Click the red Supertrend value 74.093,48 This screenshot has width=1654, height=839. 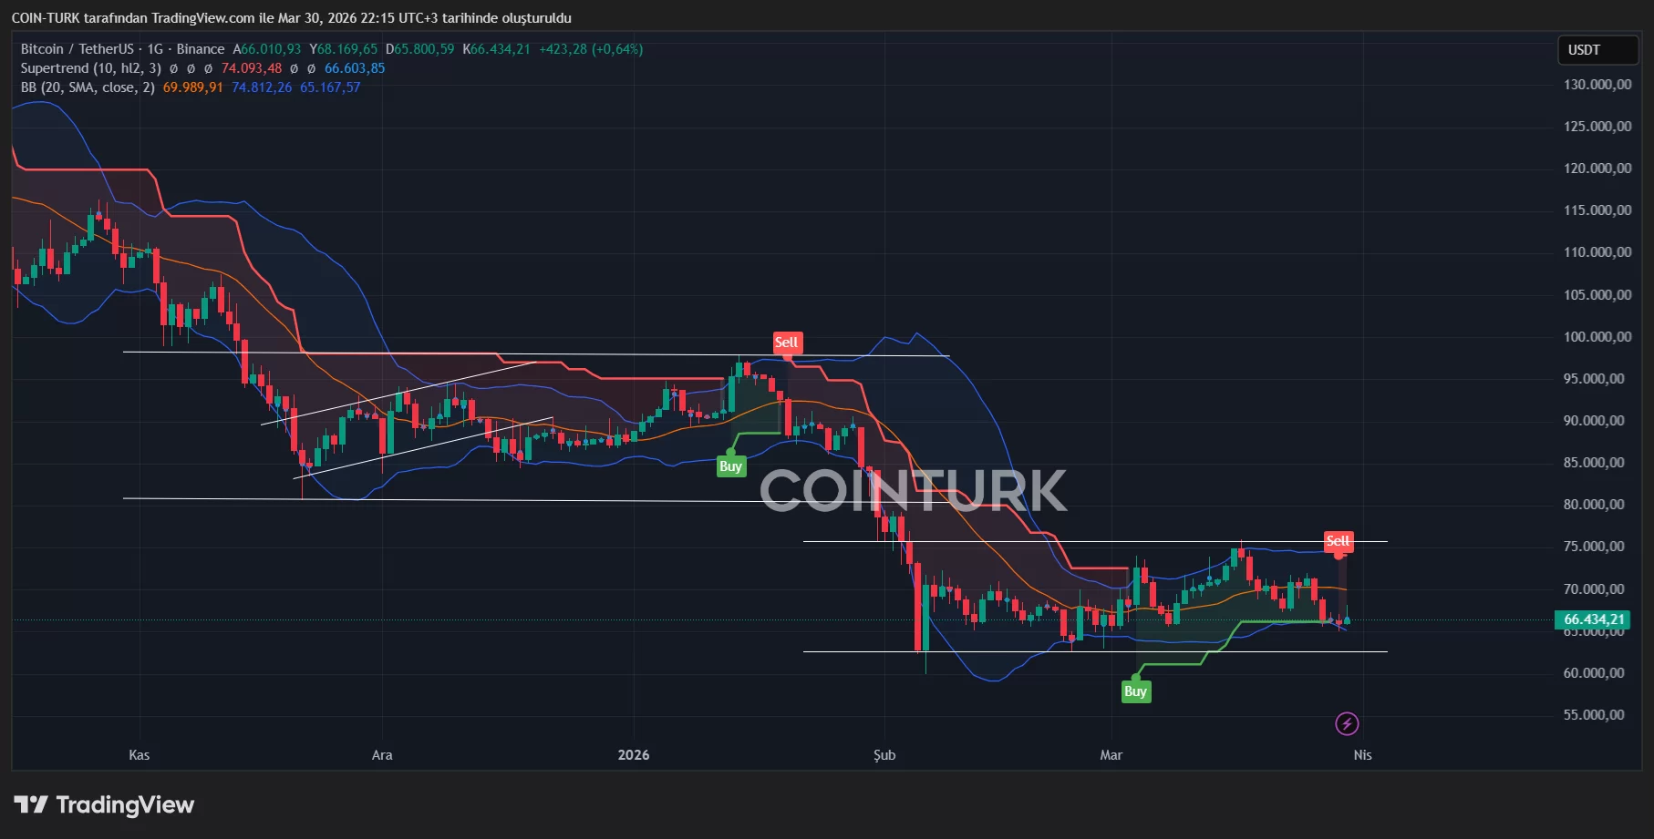(x=252, y=68)
